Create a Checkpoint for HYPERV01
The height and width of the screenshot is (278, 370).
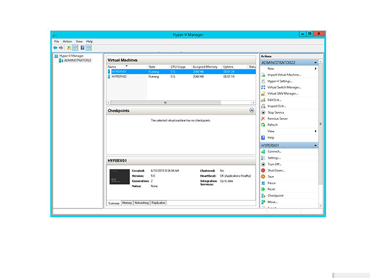point(275,196)
